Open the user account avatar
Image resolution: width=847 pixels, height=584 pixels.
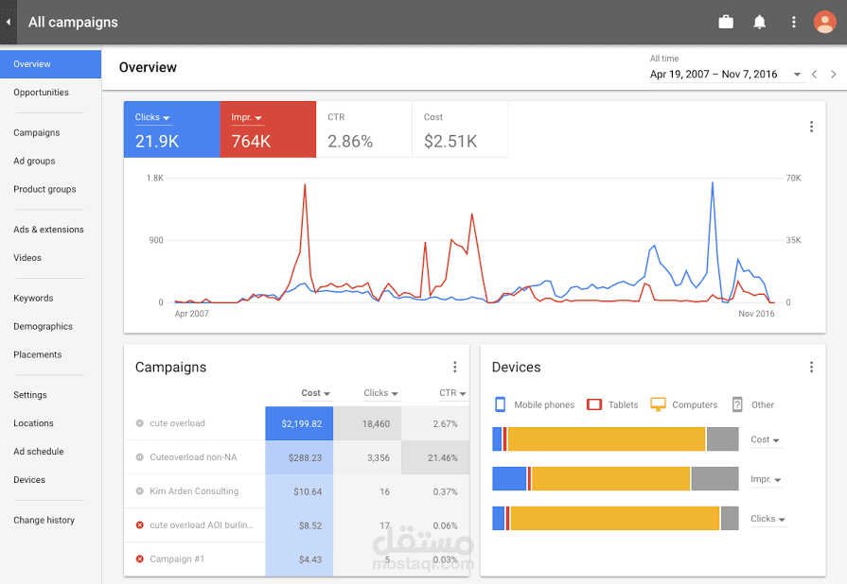824,22
